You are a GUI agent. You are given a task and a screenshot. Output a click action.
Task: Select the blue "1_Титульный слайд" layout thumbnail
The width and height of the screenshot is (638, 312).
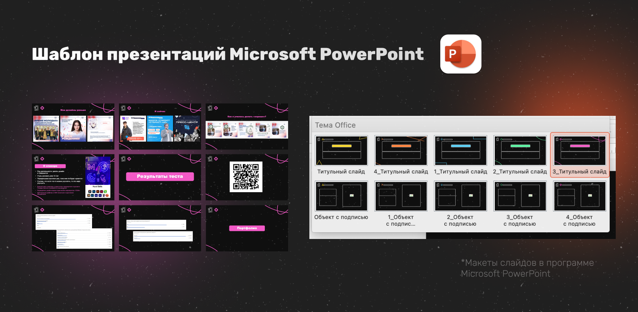[x=461, y=150]
